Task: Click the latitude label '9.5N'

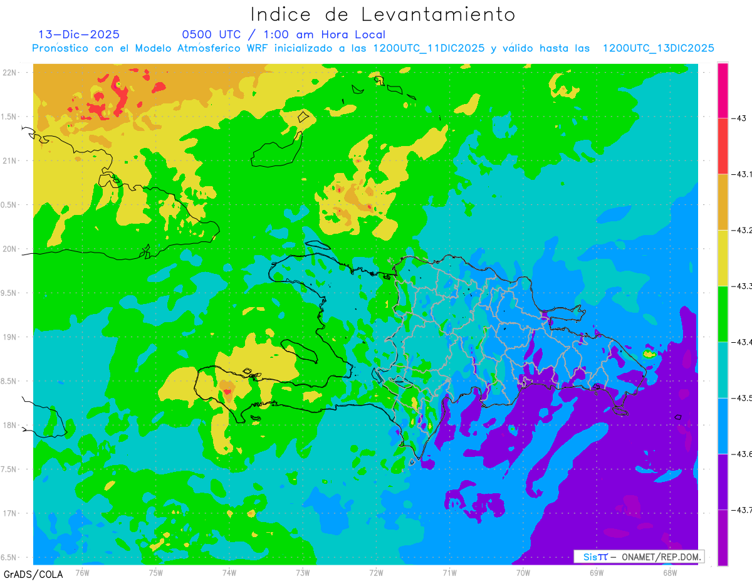Action: (9, 293)
